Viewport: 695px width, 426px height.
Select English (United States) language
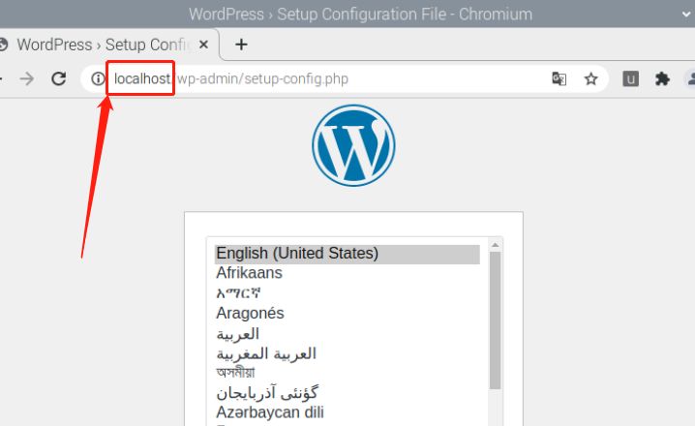tap(347, 254)
